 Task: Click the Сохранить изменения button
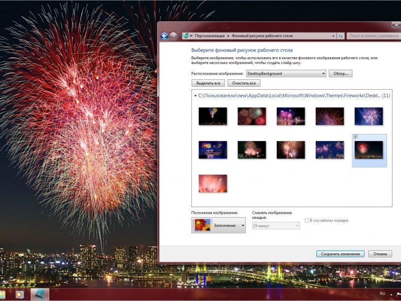tap(340, 254)
